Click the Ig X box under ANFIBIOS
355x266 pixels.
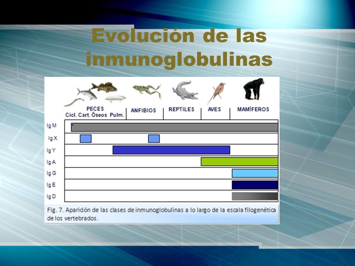(154, 139)
